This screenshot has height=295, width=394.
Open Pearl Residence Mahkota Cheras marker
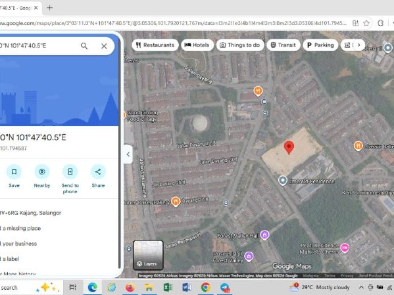[x=345, y=248]
